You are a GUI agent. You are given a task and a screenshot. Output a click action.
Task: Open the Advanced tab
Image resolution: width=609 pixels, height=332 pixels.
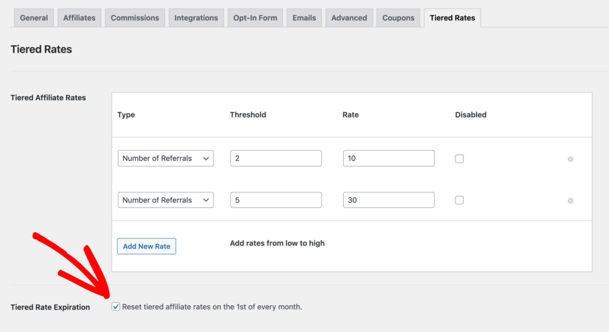click(x=349, y=18)
